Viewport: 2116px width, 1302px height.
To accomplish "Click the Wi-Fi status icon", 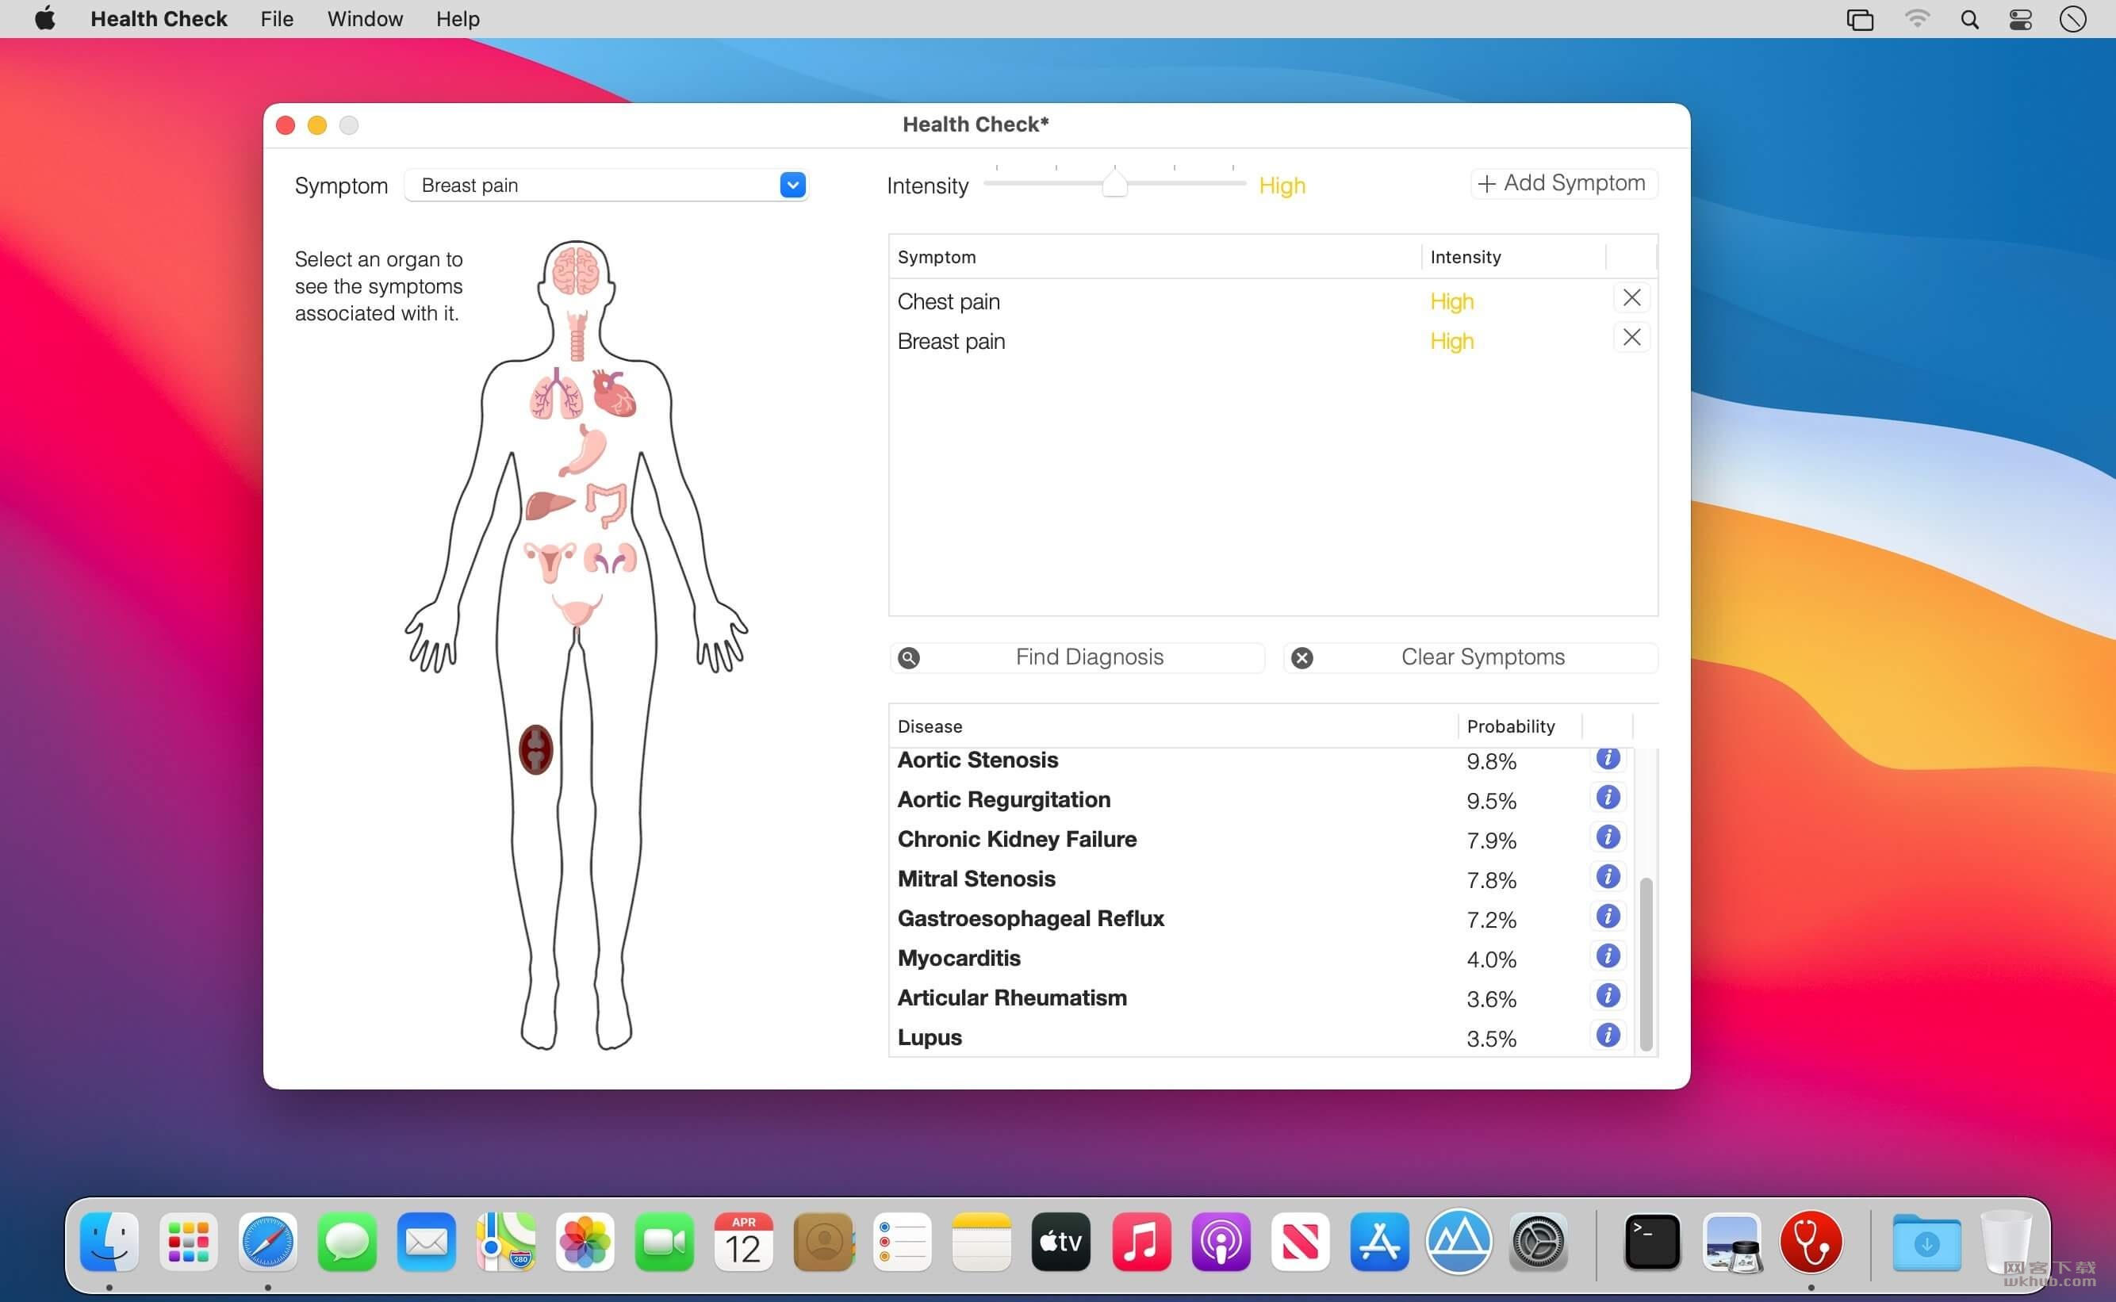I will tap(1916, 19).
